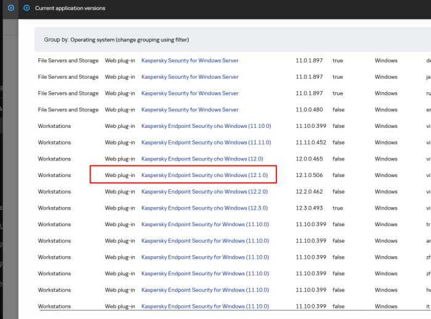Click the true value in the 12.3.0.493 row
Image resolution: width=431 pixels, height=319 pixels.
pos(337,208)
